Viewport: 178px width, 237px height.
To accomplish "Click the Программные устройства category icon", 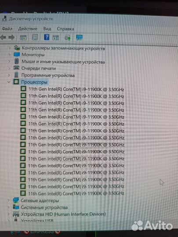I will click(x=16, y=75).
